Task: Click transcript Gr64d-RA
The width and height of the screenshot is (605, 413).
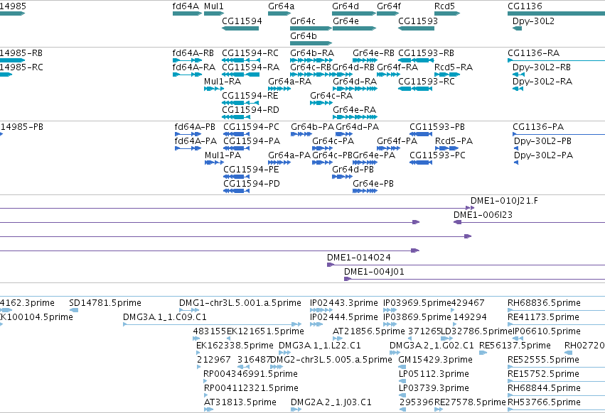Action: [x=355, y=89]
